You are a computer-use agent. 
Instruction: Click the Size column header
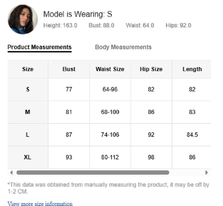[28, 69]
